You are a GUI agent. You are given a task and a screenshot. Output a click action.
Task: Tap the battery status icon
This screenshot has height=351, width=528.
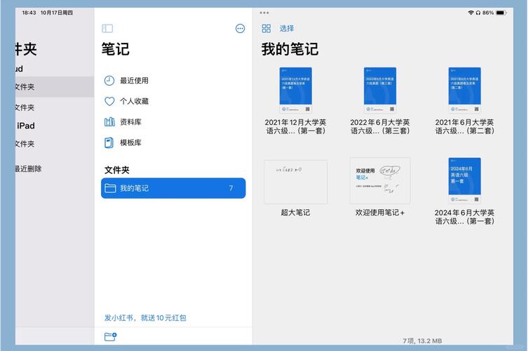501,13
